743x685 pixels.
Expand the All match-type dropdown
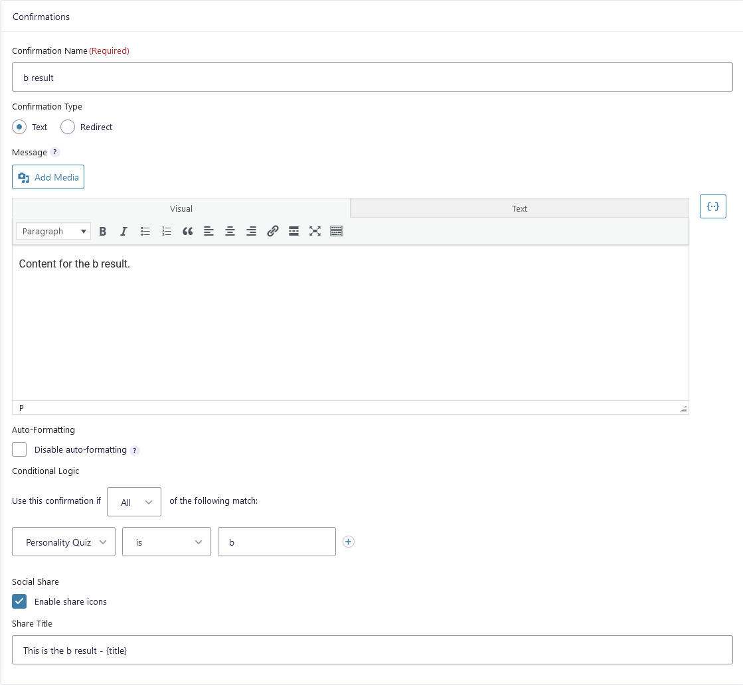[134, 502]
